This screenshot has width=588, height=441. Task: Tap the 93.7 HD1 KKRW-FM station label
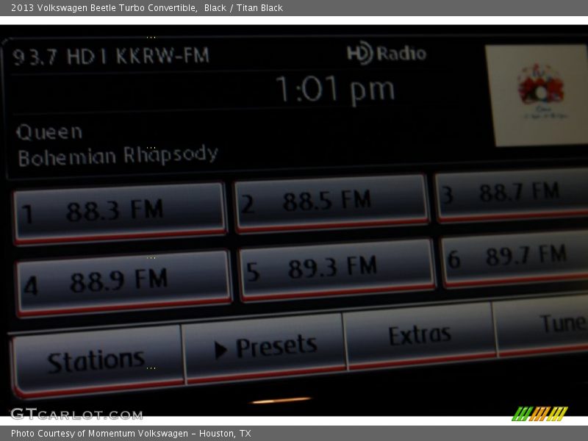pos(111,57)
